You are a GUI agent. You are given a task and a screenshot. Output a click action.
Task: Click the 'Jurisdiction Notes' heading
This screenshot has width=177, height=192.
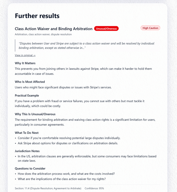(27, 151)
